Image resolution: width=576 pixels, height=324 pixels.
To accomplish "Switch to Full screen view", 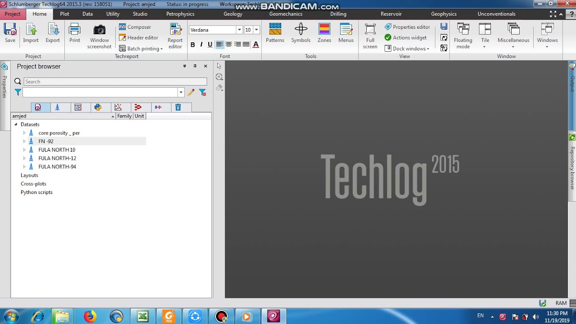I will tap(370, 36).
